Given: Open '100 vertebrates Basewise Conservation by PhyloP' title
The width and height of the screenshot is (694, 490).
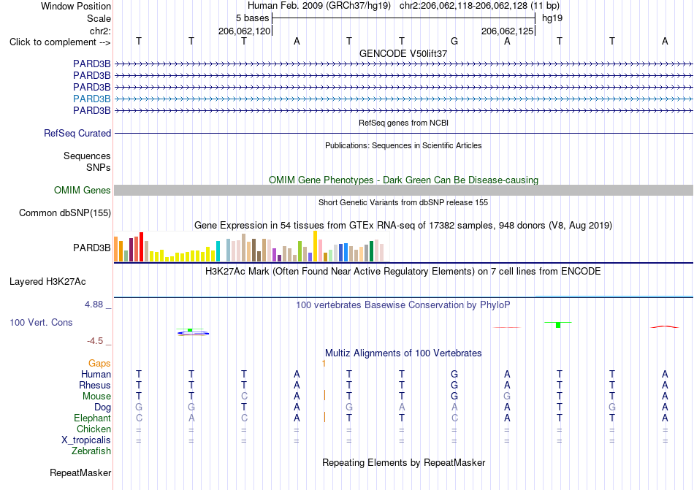Looking at the screenshot, I should 403,305.
